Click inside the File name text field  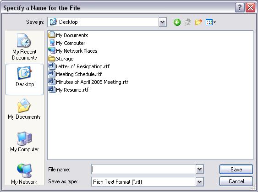point(143,169)
